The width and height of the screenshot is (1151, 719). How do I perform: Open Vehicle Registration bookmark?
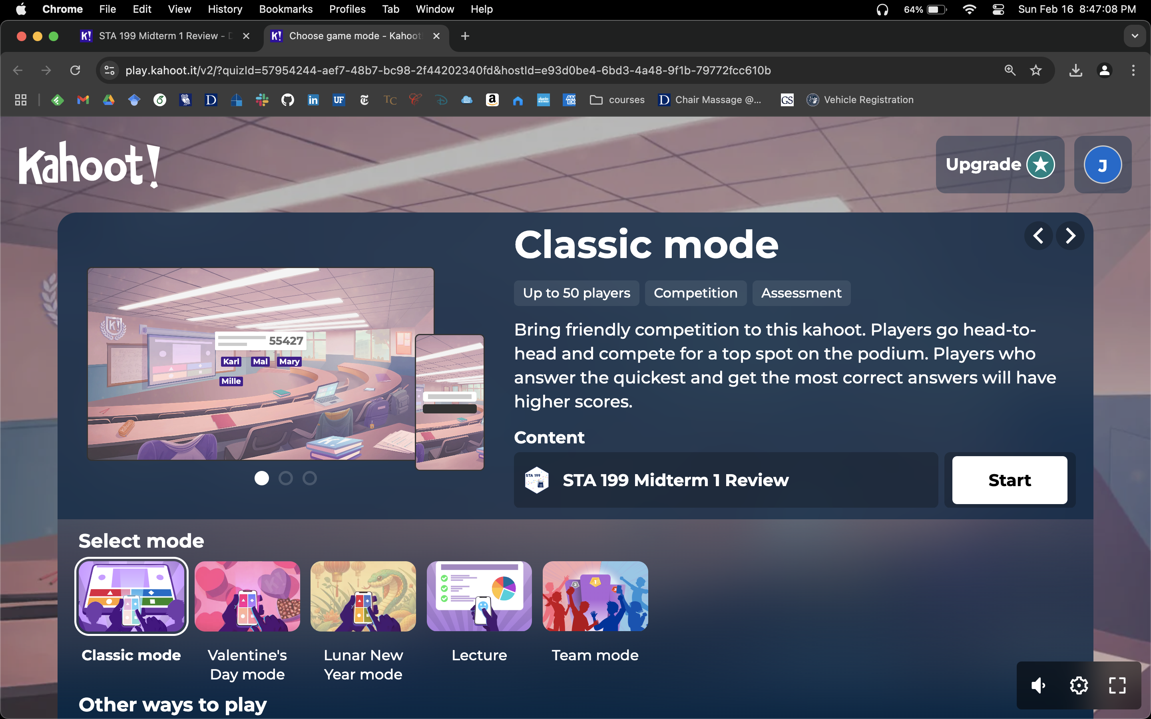click(x=860, y=100)
